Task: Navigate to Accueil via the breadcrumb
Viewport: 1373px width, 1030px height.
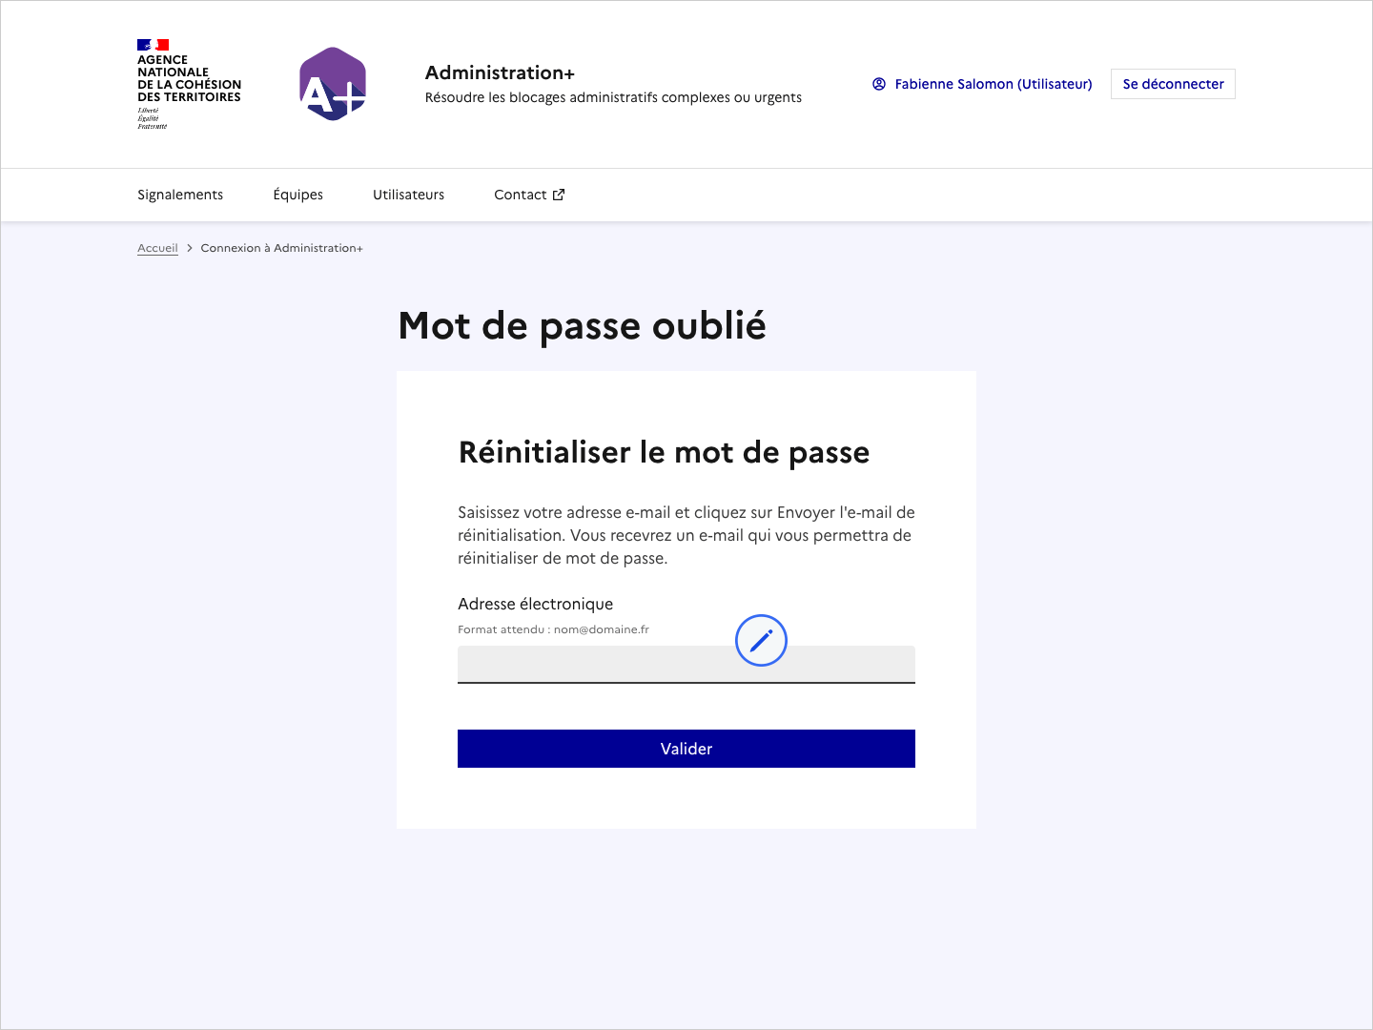Action: (x=156, y=247)
